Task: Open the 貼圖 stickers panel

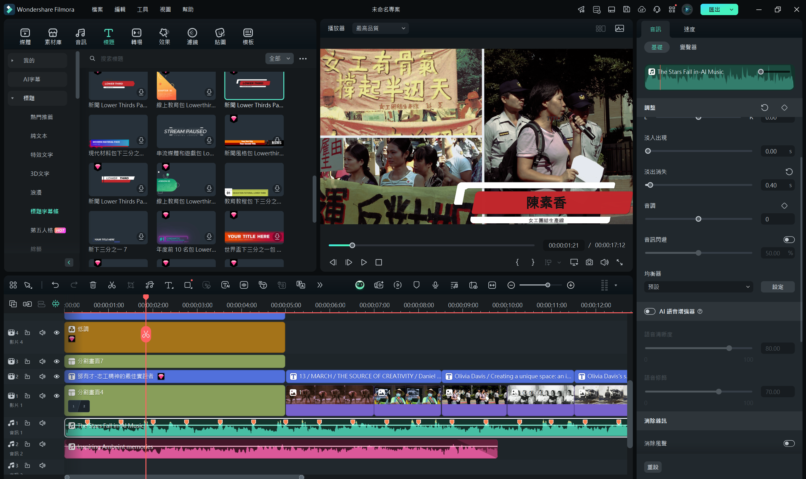Action: (x=220, y=36)
